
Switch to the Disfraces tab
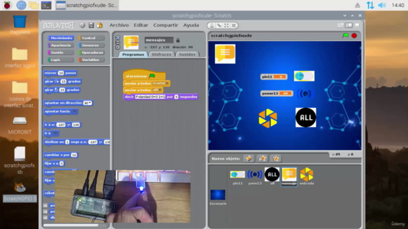coord(161,55)
